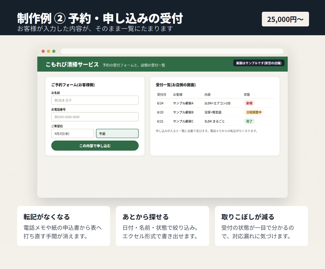Click the 3LDK まるごと cell
The height and width of the screenshot is (269, 325).
tap(214, 121)
